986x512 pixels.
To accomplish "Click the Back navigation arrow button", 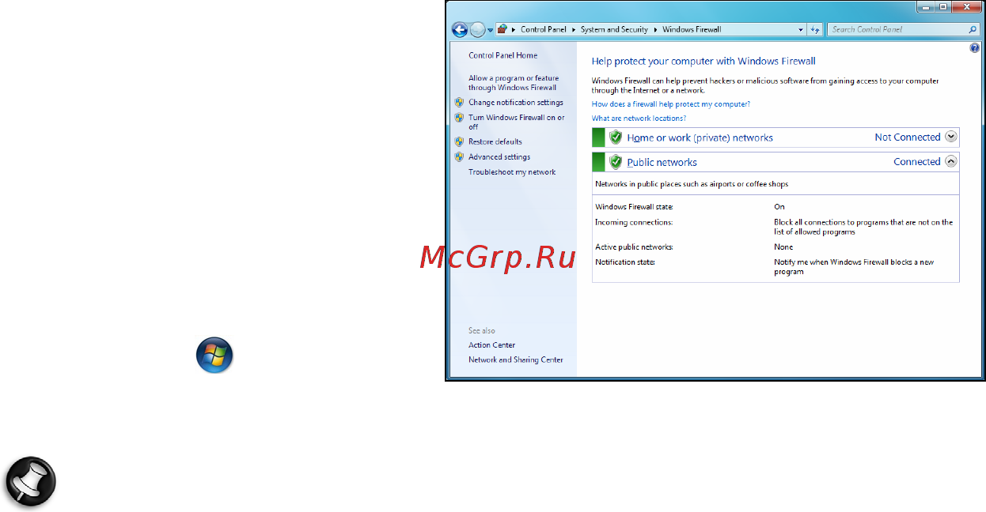I will [x=460, y=30].
